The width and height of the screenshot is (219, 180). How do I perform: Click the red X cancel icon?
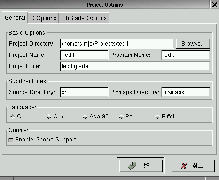point(184,166)
